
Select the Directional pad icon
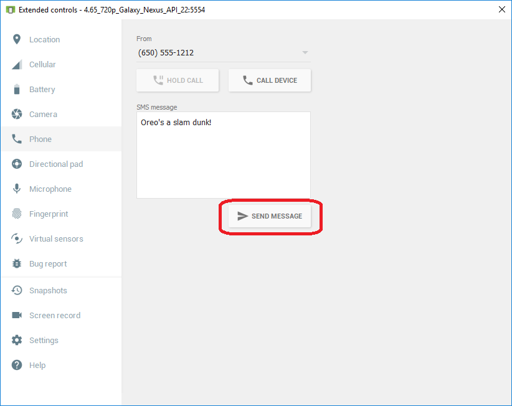pos(17,164)
